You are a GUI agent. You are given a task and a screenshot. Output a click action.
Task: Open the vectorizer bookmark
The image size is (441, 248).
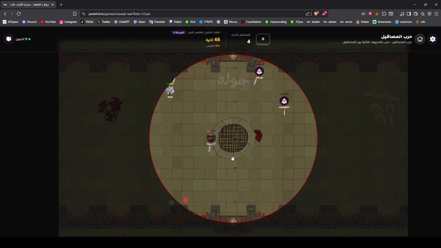[x=403, y=22]
